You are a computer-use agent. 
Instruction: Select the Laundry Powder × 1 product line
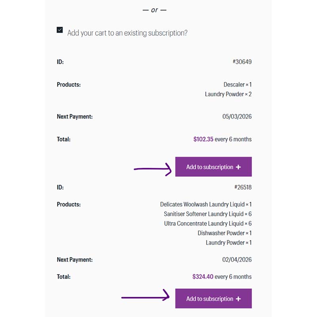229,243
